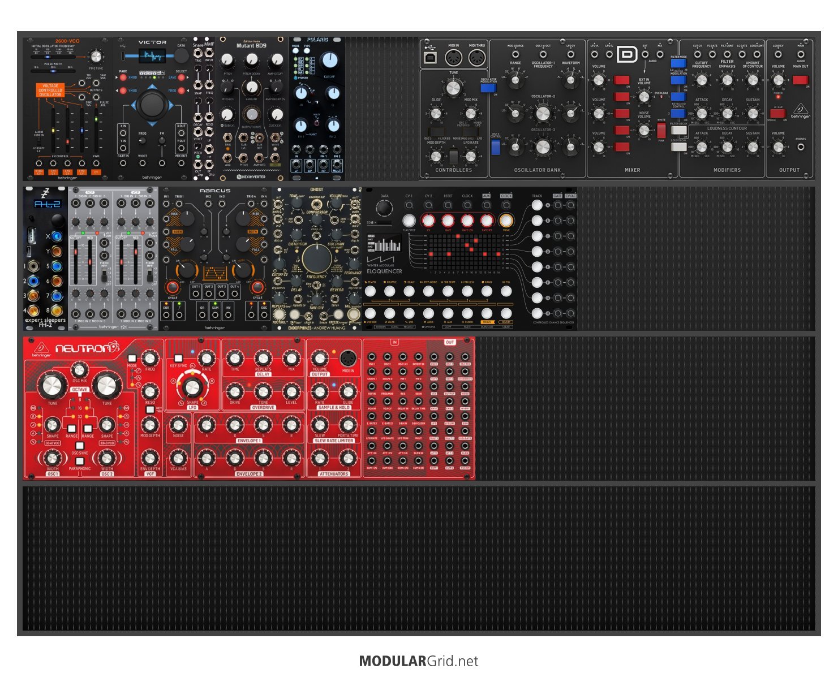Click the Eloquencer step grid display
This screenshot has height=673, width=838.
click(465, 252)
